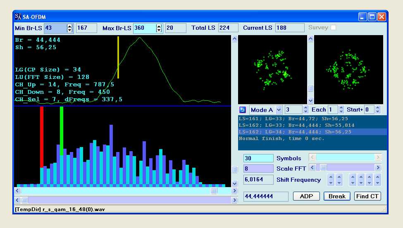Click the Current LS field showing 188
Image resolution: width=403 pixels, height=228 pixels.
[x=290, y=28]
